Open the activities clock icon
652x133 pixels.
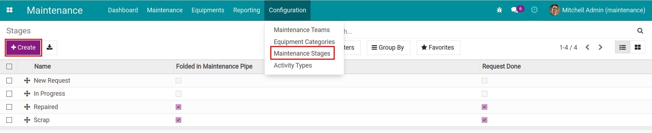pyautogui.click(x=534, y=10)
